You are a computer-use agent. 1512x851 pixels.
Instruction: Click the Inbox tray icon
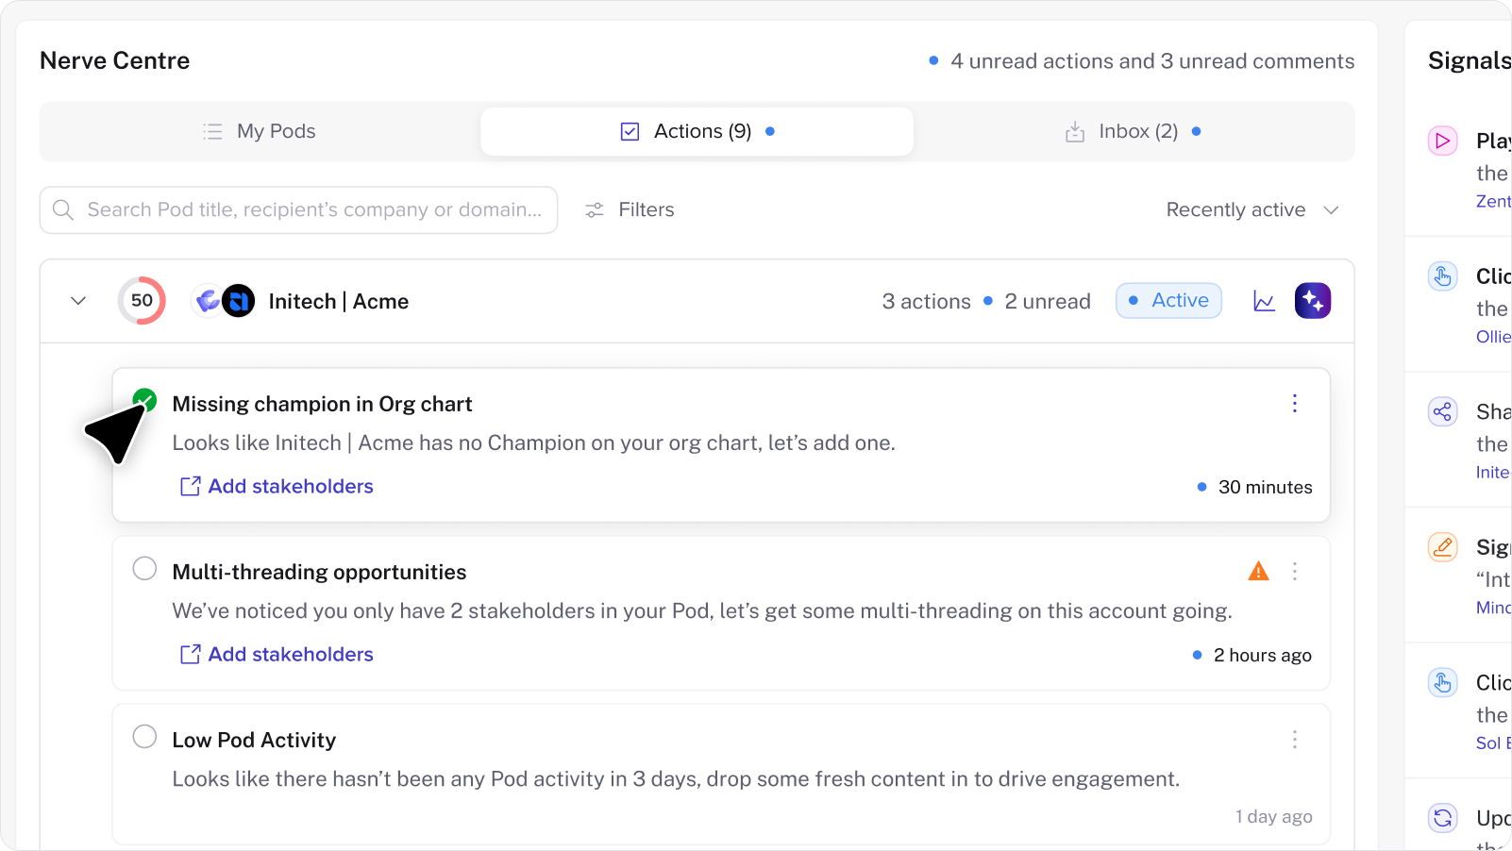(1074, 131)
